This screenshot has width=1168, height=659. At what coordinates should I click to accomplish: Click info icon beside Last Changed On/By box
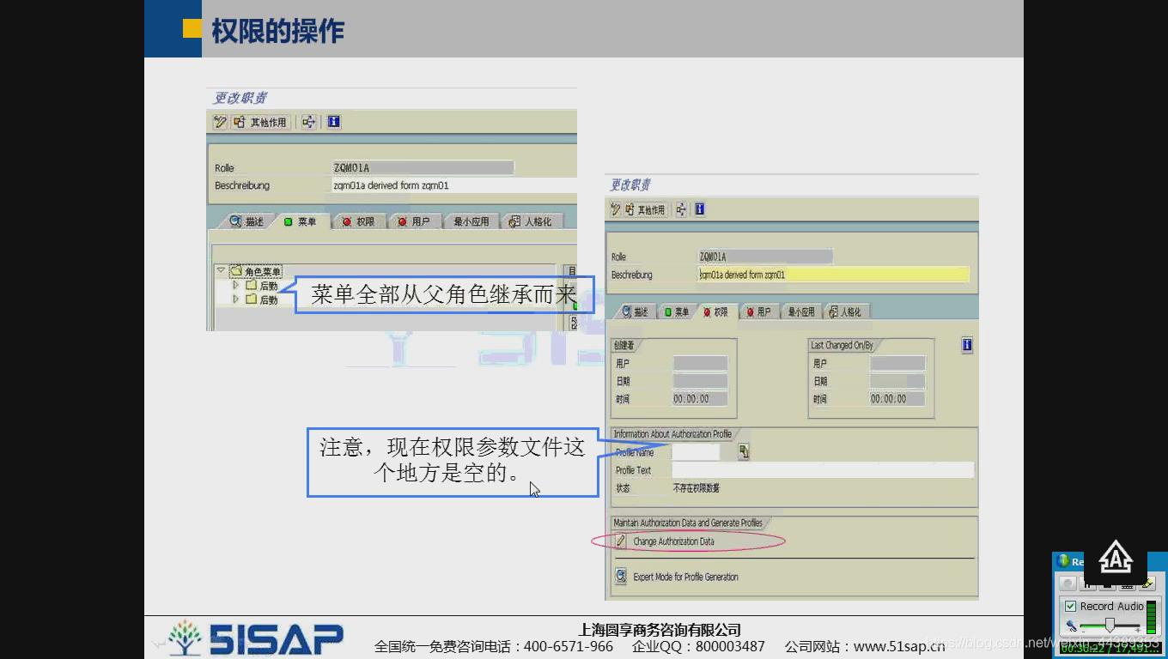pyautogui.click(x=967, y=345)
